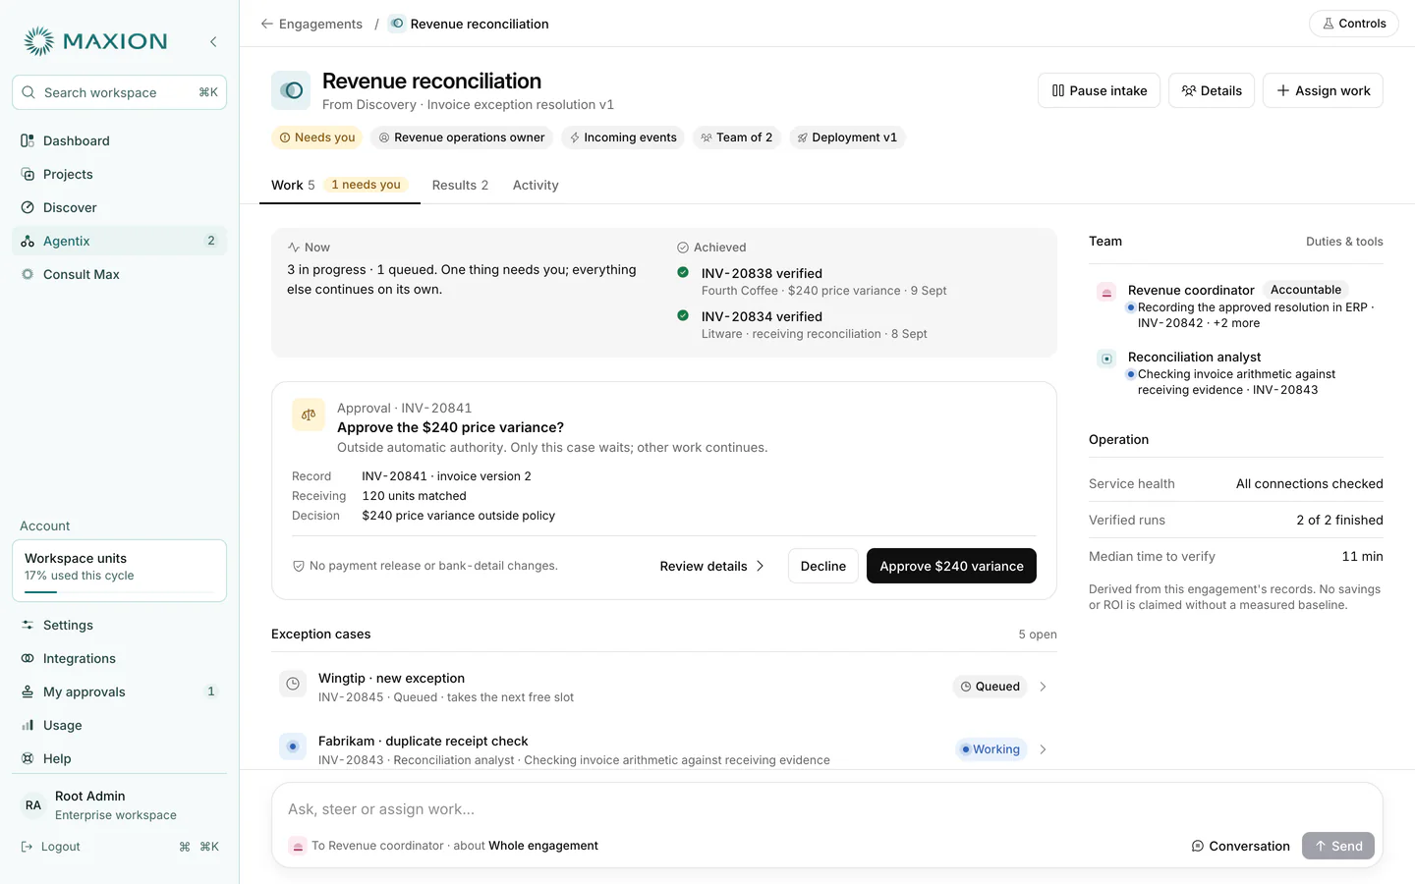Open Settings in the account menu
Screen dimensions: 1415x884
click(x=119, y=625)
